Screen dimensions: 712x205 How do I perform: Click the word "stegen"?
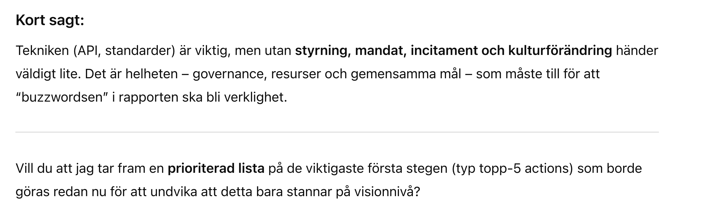point(427,168)
